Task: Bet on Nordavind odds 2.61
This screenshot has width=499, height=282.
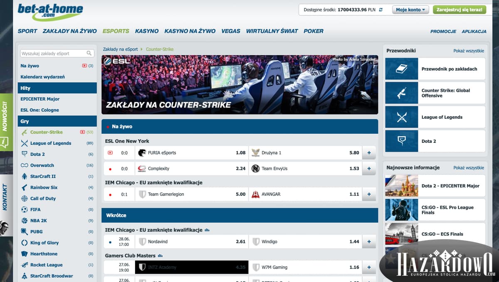Action: tap(192, 242)
